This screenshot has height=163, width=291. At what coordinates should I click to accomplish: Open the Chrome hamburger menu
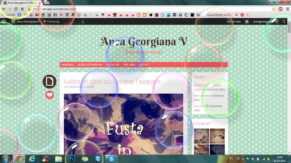coord(286,9)
